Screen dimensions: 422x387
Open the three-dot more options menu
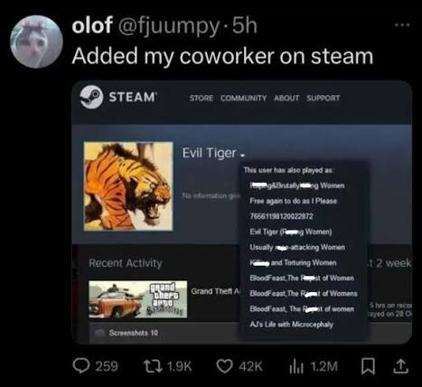point(403,25)
